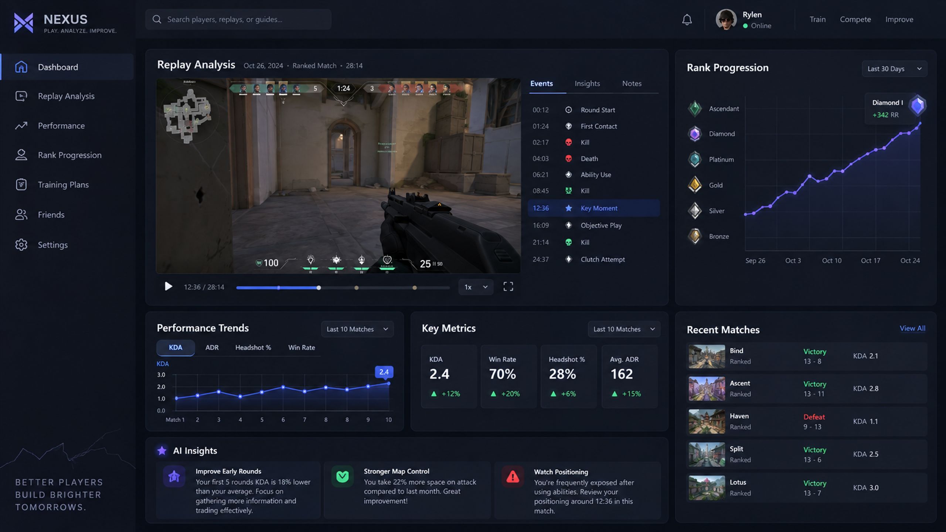Open the notifications bell
The image size is (946, 532).
(x=687, y=20)
